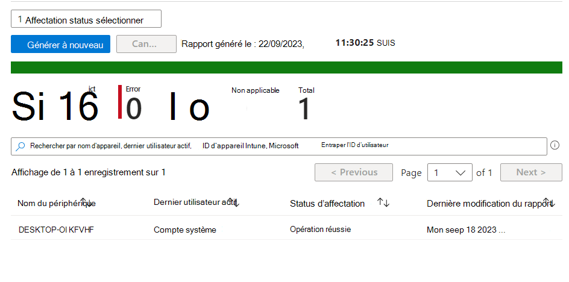Click the disabled Can... button
The width and height of the screenshot is (569, 282).
(x=146, y=44)
